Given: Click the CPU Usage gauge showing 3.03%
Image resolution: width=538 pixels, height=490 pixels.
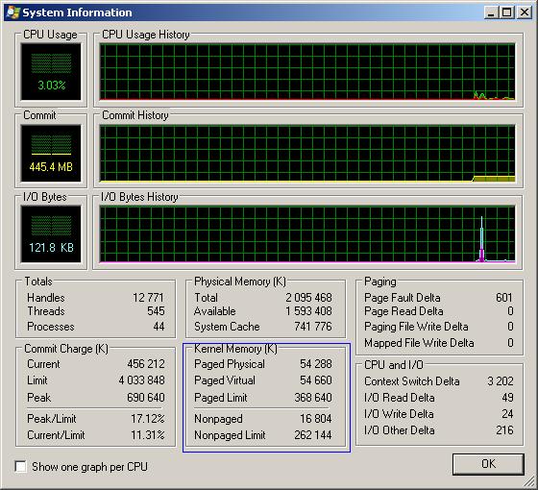Looking at the screenshot, I should coord(51,71).
